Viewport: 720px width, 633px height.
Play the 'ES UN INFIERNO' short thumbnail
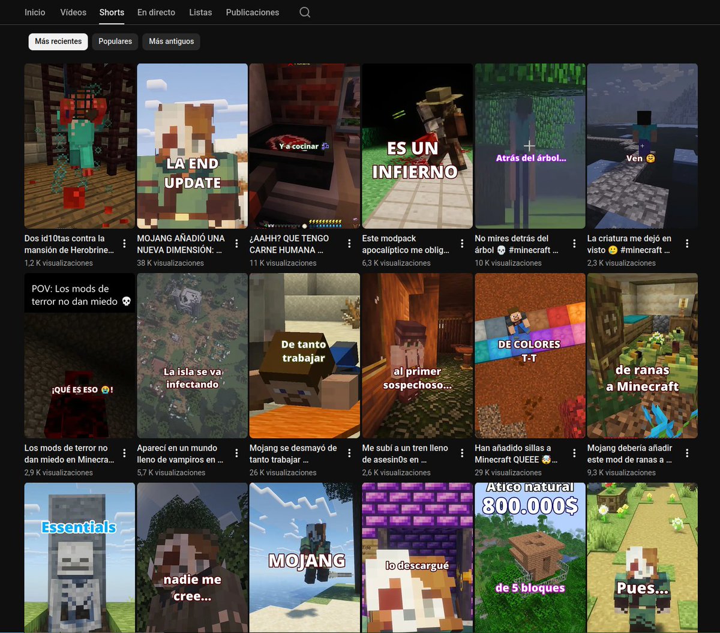[417, 146]
